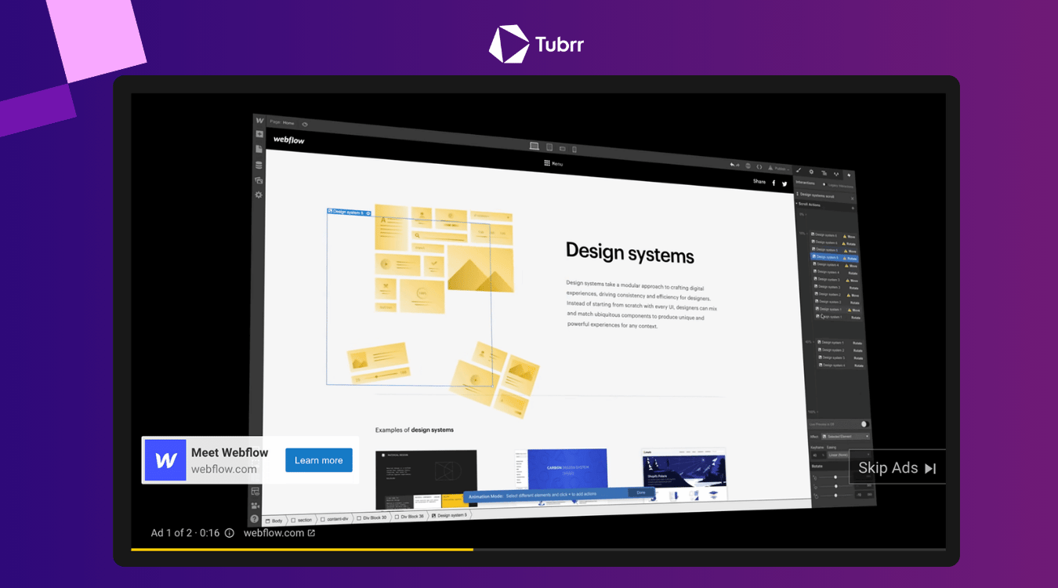Close the Design systems scroll interaction
Screen dimensions: 1058x588
[853, 198]
